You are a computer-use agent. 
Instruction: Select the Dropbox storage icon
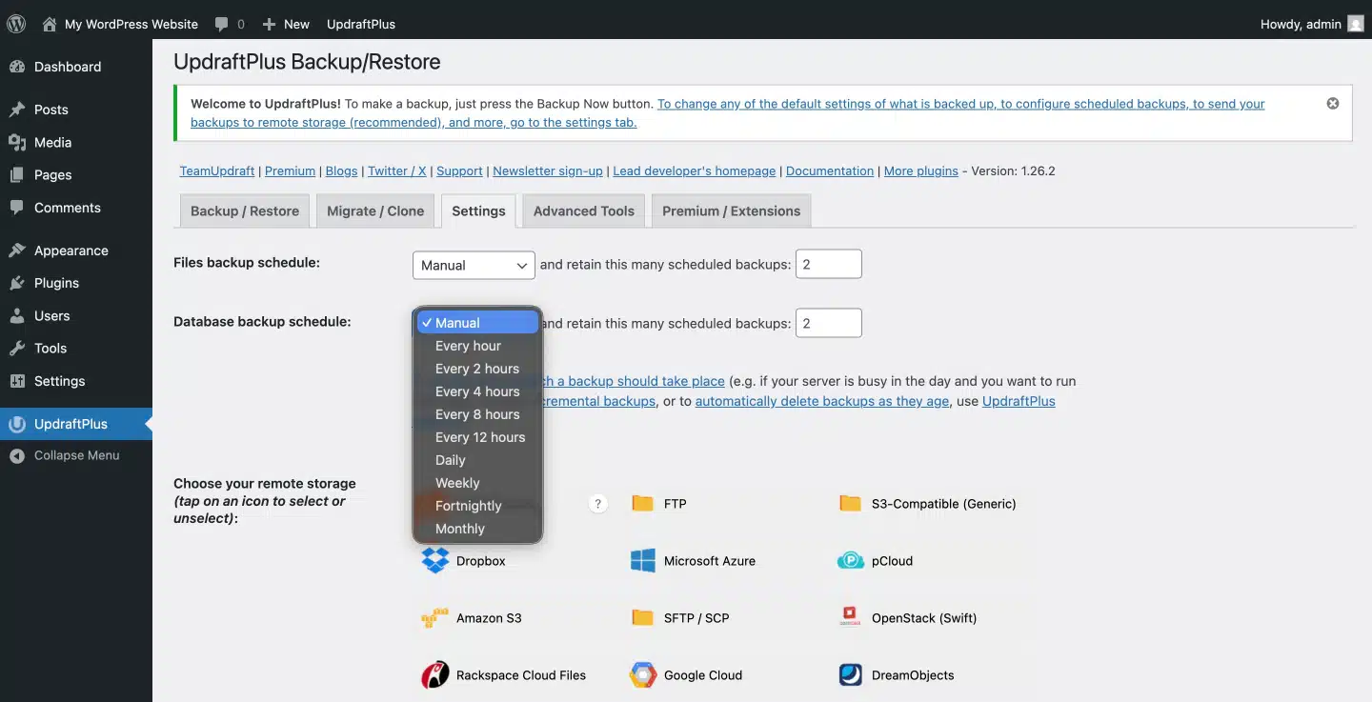(x=435, y=561)
